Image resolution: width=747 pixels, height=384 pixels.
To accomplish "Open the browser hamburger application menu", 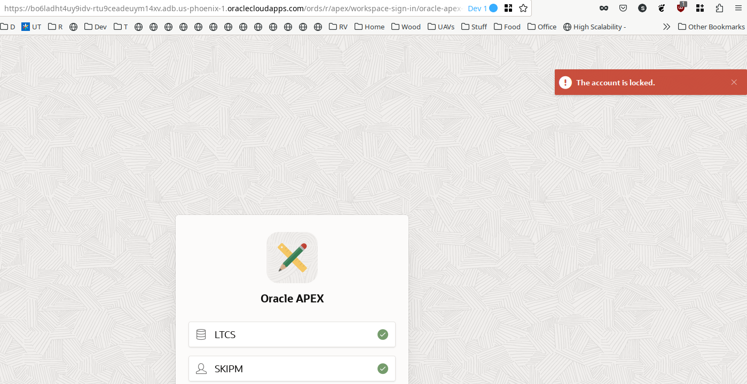I will click(739, 9).
